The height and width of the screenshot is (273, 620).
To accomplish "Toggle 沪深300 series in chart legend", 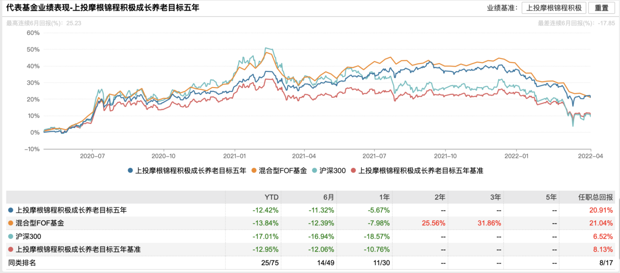I will [x=332, y=171].
